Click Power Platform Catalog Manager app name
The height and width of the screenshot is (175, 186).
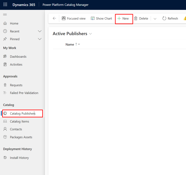coord(65,5)
